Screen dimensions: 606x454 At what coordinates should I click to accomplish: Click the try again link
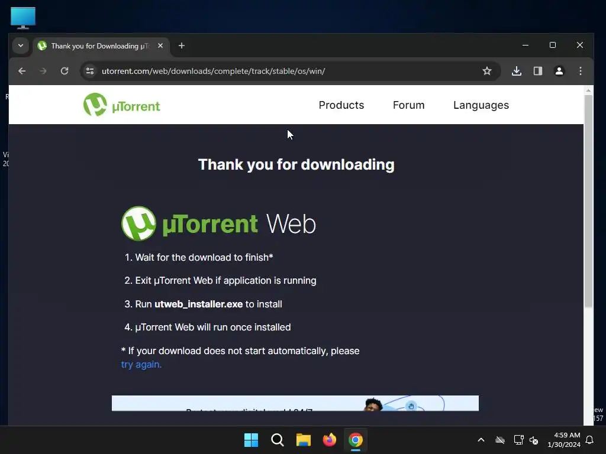[141, 364]
